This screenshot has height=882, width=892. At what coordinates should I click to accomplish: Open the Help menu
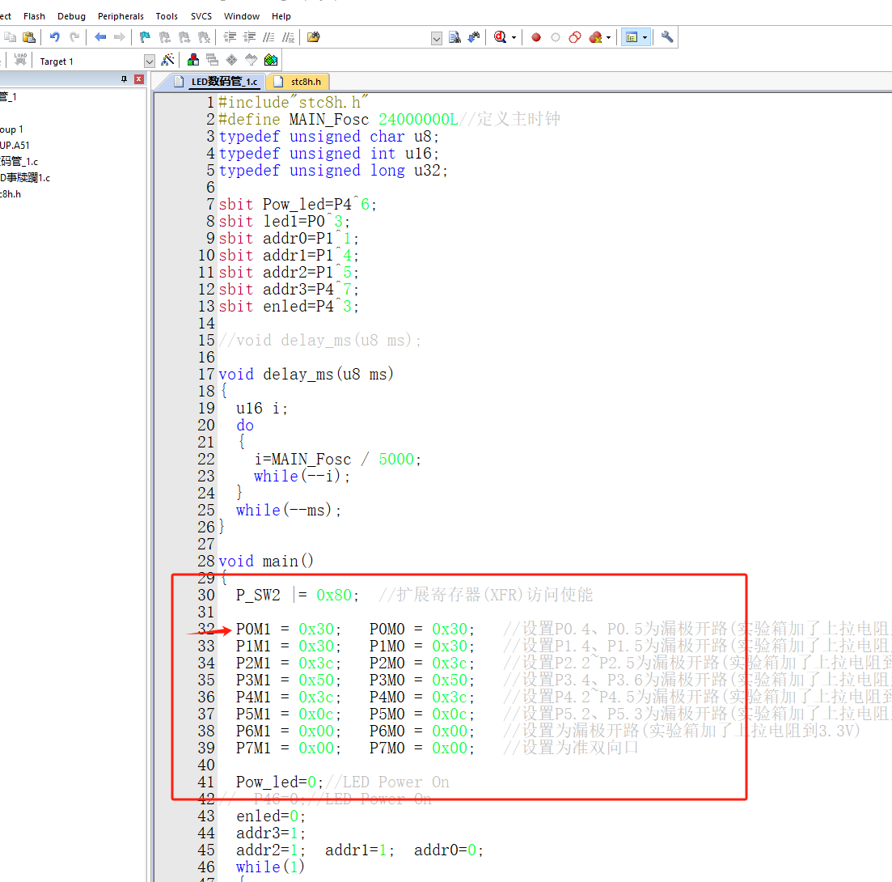pyautogui.click(x=281, y=16)
